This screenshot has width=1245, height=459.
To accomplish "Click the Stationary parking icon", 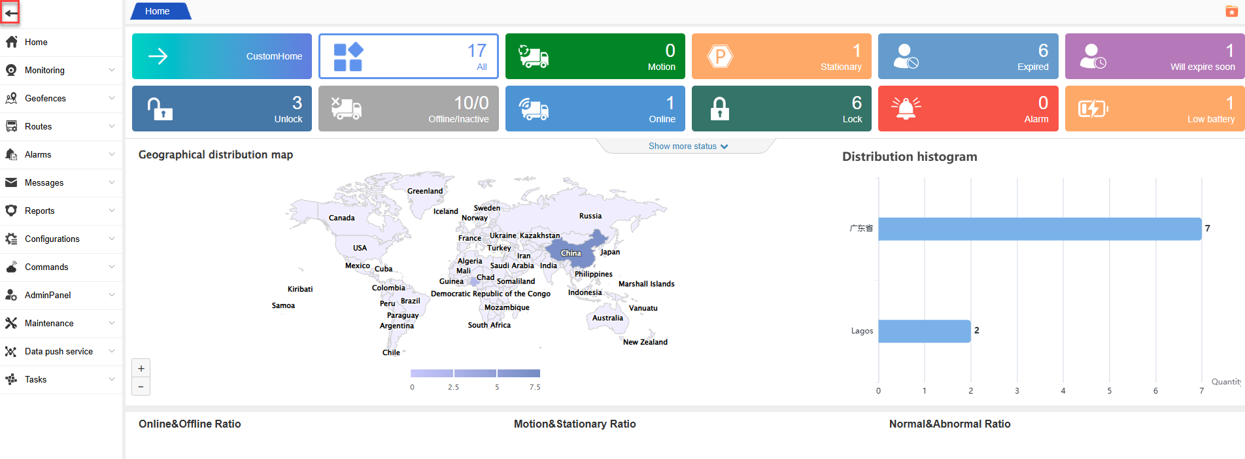I will (x=720, y=56).
